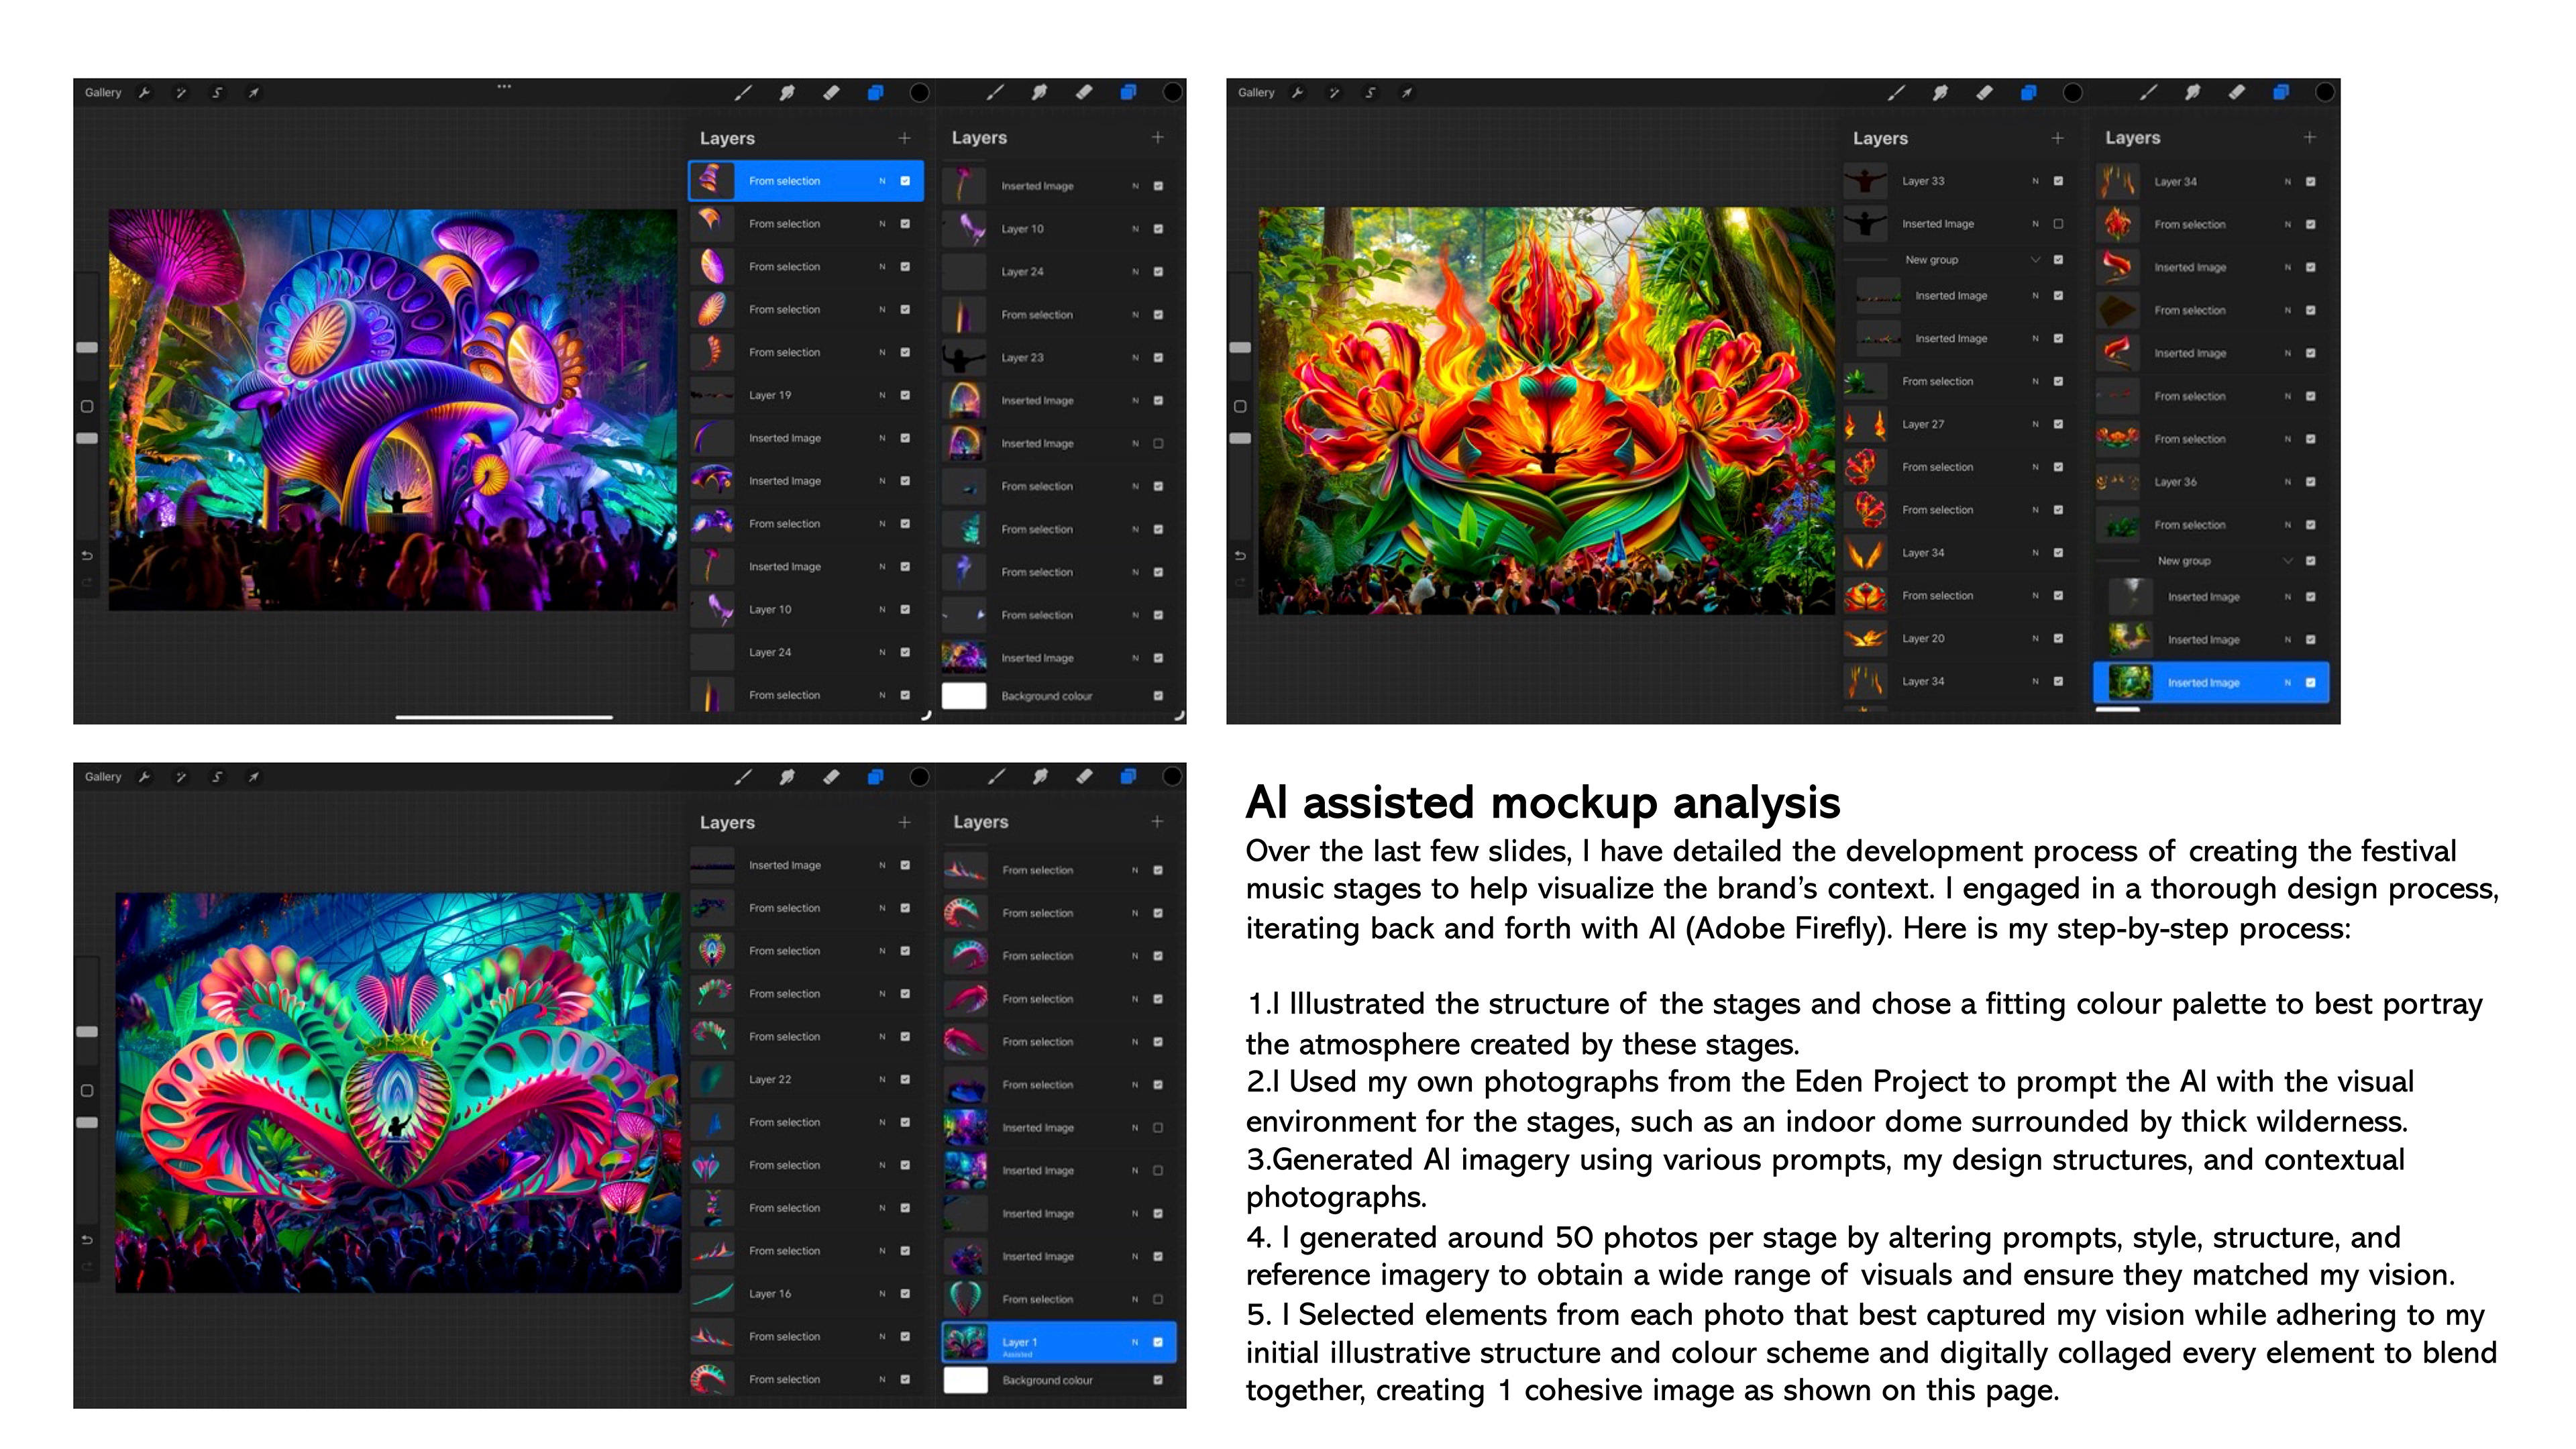Adjust lower opacity slider in pink plant sidebar
This screenshot has height=1449, width=2576.
[x=87, y=1122]
